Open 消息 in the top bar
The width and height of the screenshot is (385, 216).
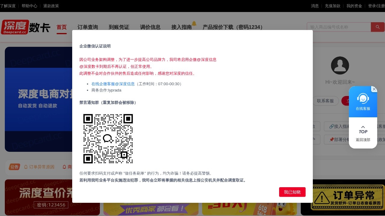(315, 6)
